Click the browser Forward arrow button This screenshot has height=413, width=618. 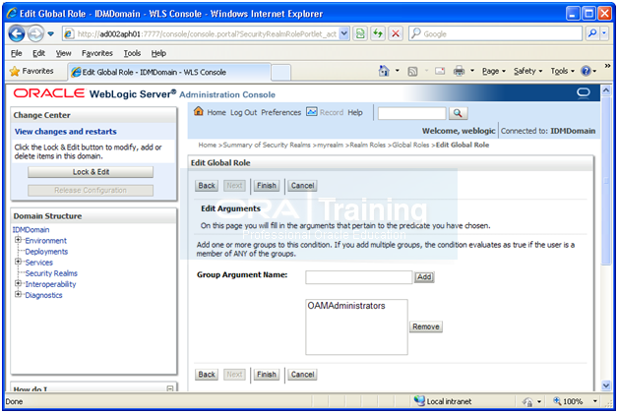click(35, 33)
